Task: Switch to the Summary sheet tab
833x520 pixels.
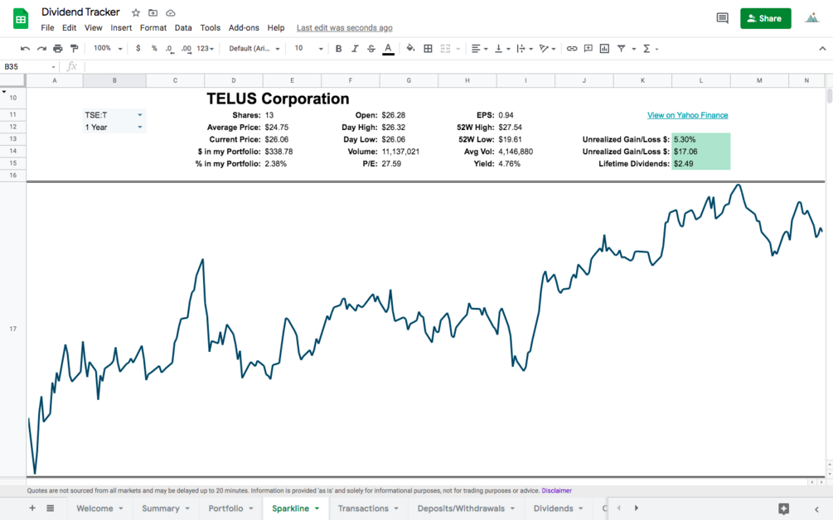Action: [166, 508]
